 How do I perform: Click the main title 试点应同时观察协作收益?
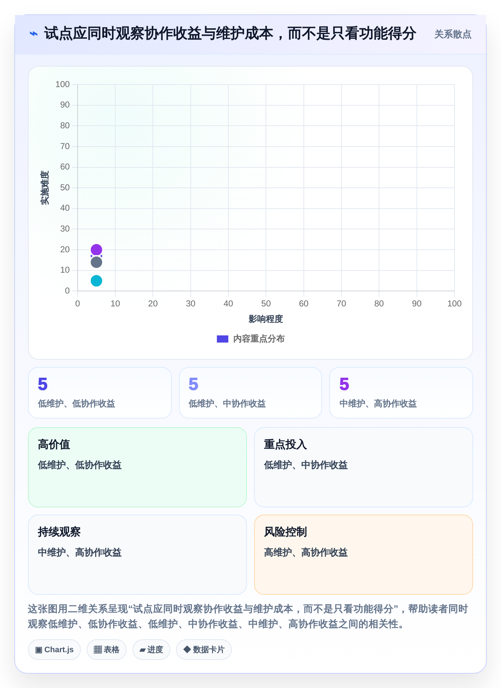[x=230, y=34]
